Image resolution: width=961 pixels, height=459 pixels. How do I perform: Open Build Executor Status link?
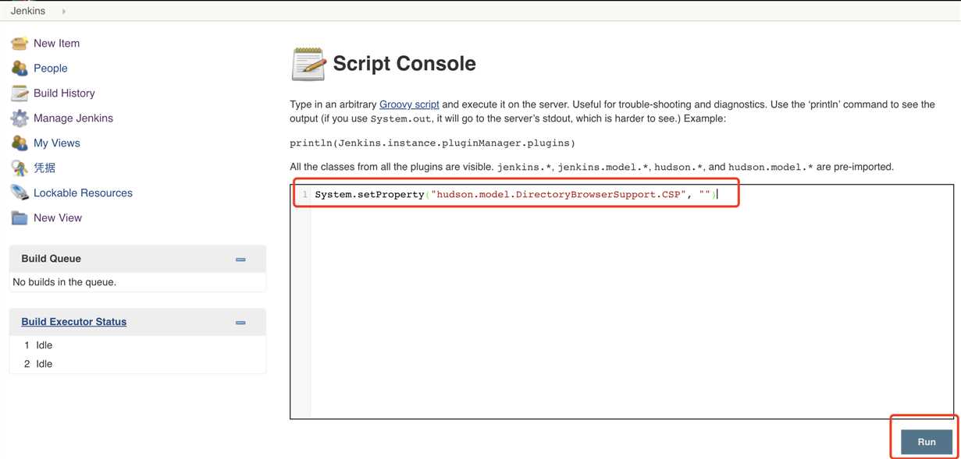(x=73, y=321)
